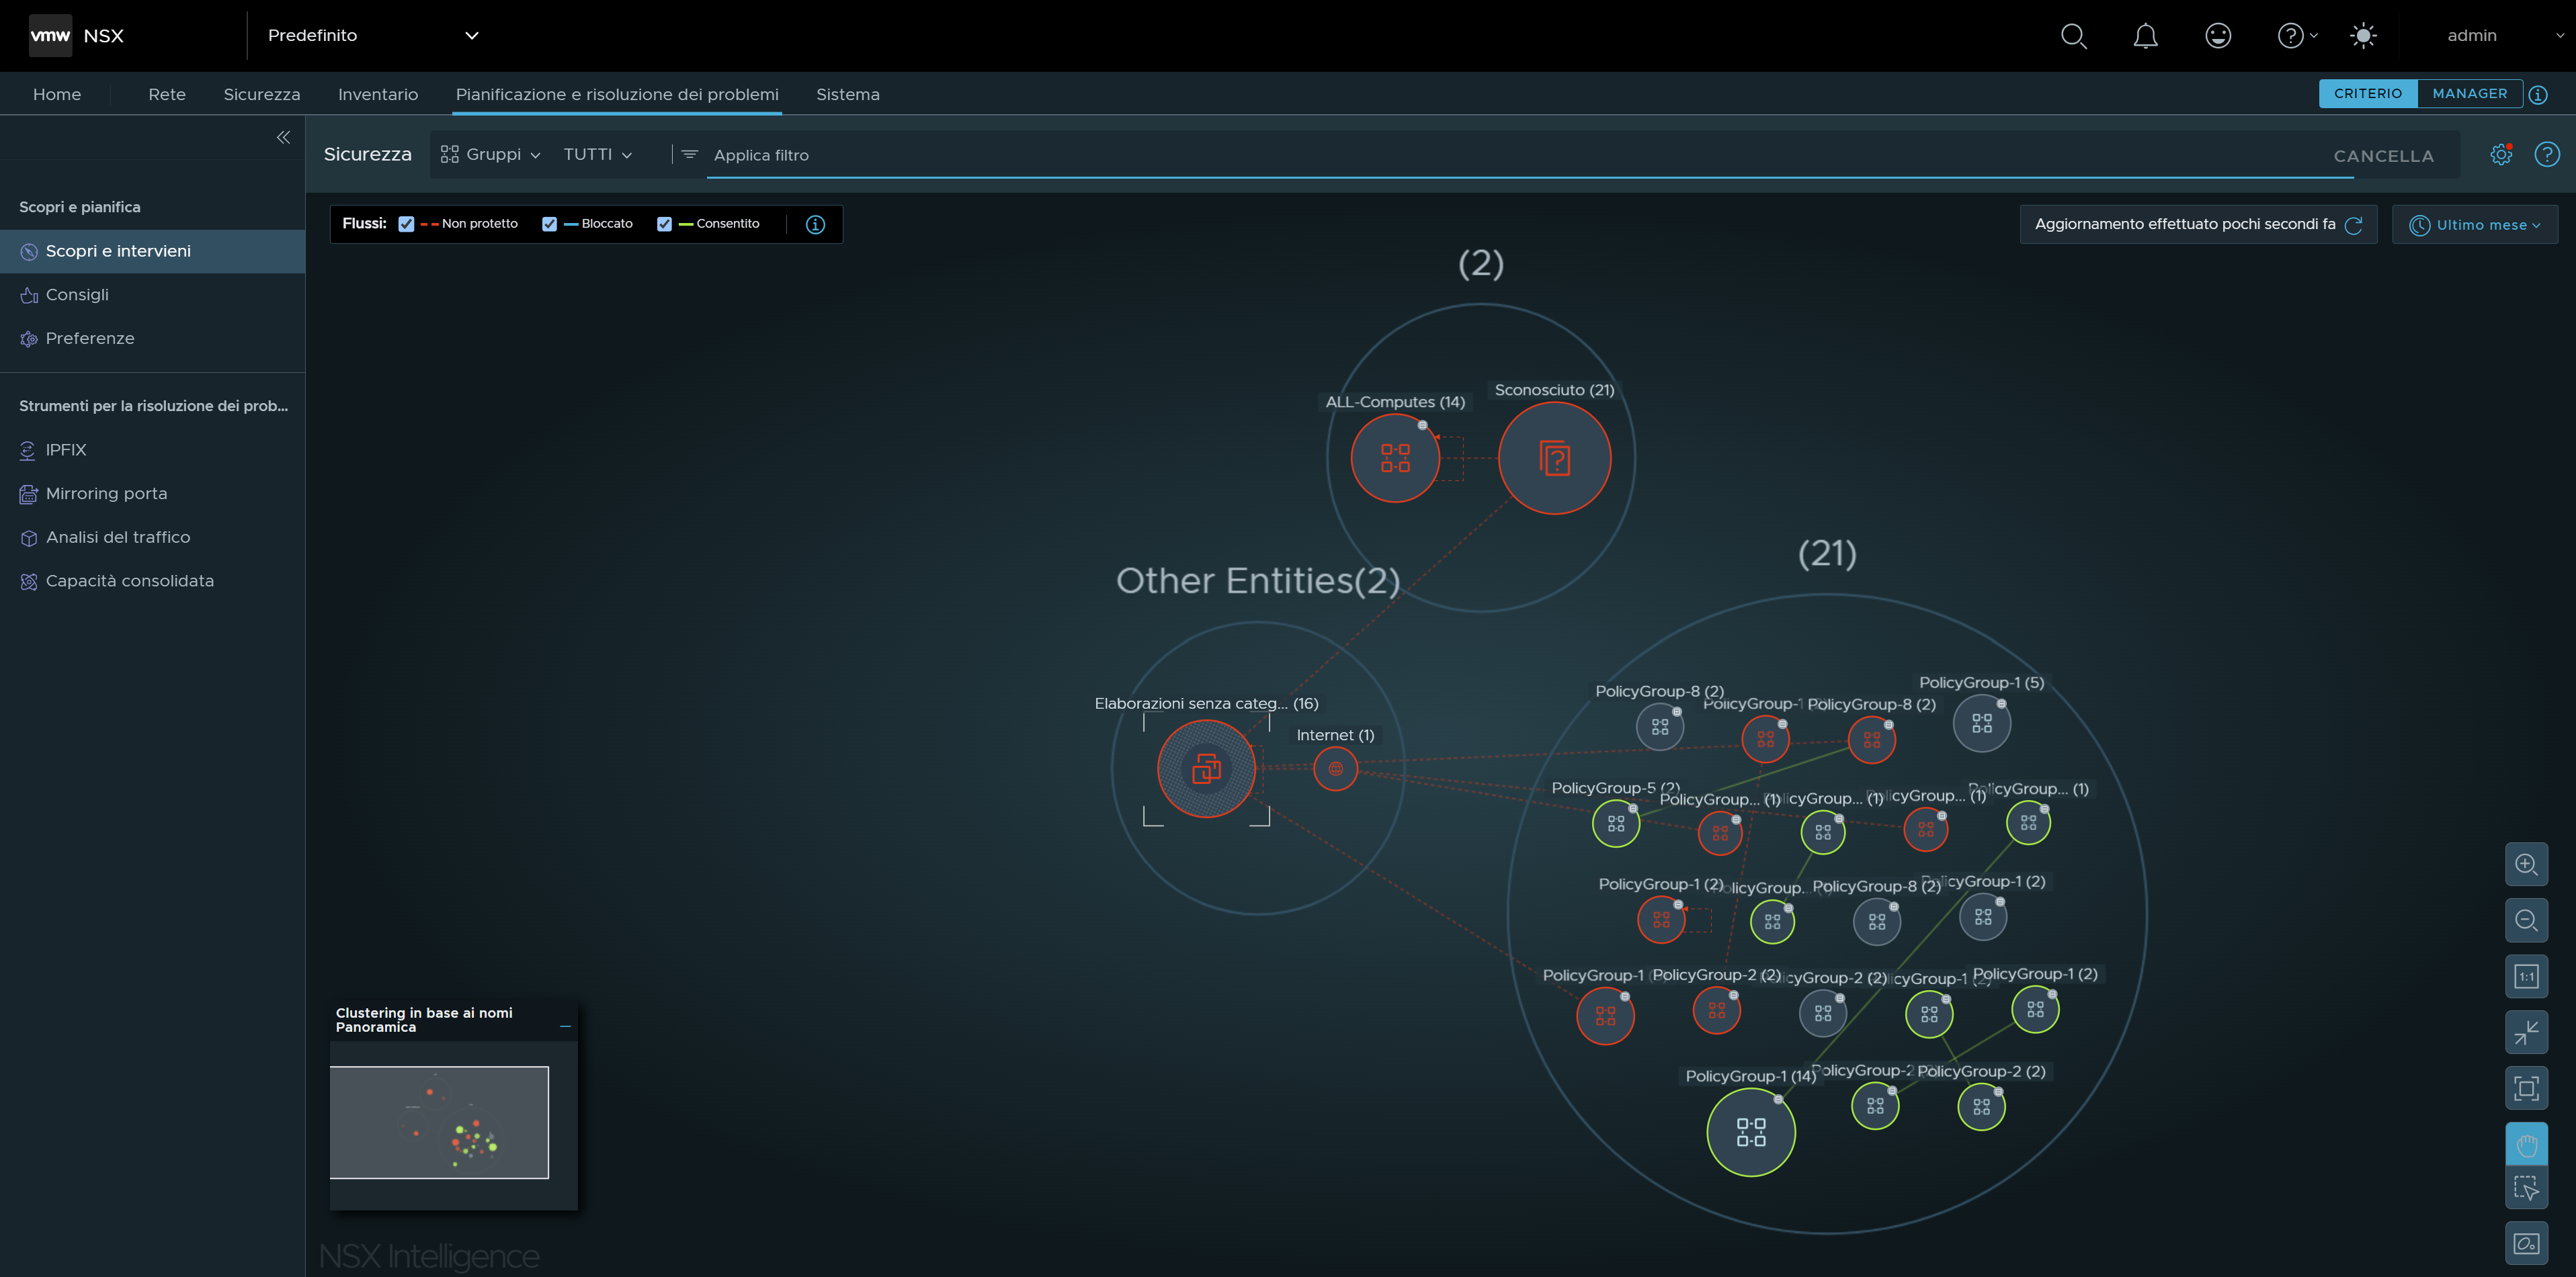Click flows legend info icon

pos(815,225)
